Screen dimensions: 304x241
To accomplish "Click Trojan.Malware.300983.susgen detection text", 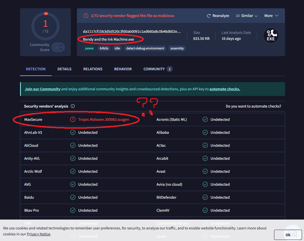I will point(104,119).
